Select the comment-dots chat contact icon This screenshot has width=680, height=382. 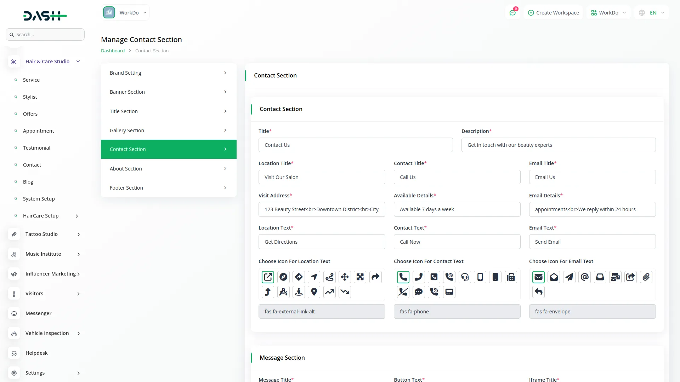click(419, 292)
